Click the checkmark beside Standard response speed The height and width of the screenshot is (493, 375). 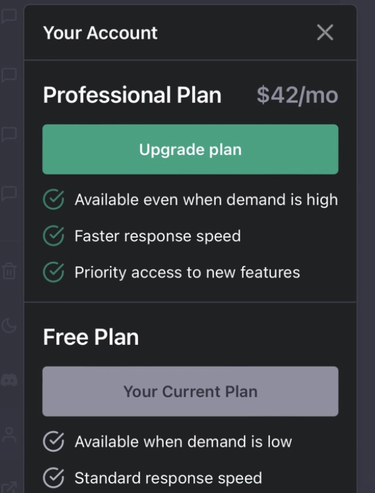[x=53, y=477]
